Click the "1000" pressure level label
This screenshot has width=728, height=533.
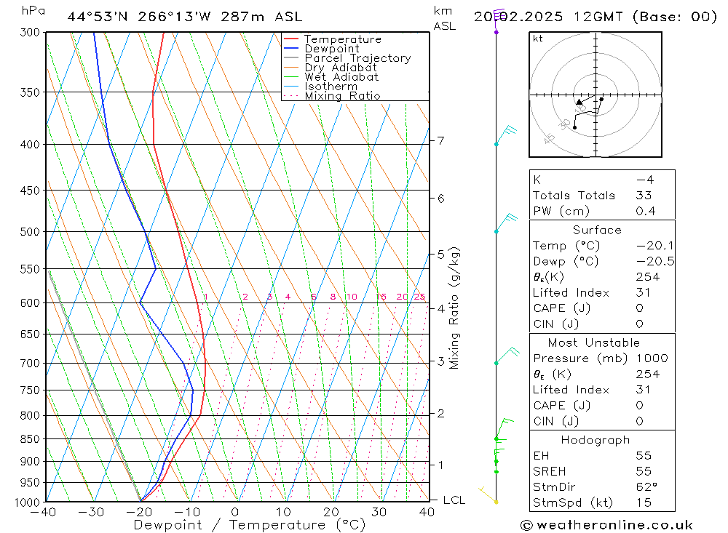[x=28, y=502]
